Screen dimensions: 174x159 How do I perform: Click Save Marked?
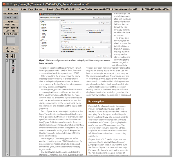[11, 34]
